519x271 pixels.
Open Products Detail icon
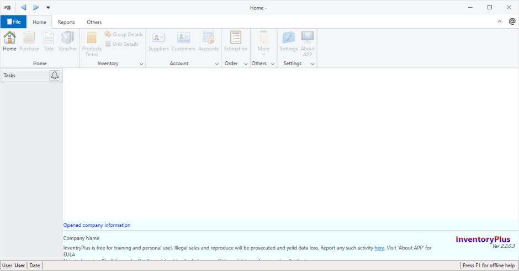[92, 44]
